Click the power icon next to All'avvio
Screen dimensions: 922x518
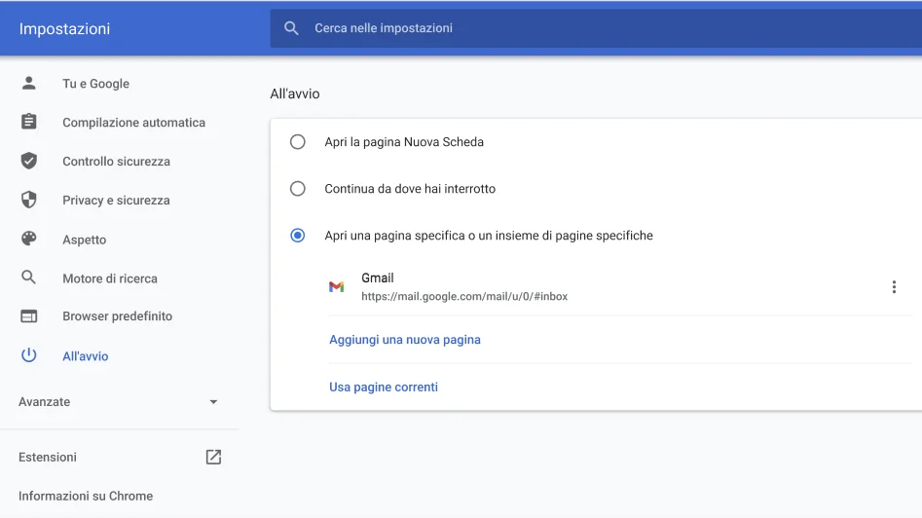(29, 356)
